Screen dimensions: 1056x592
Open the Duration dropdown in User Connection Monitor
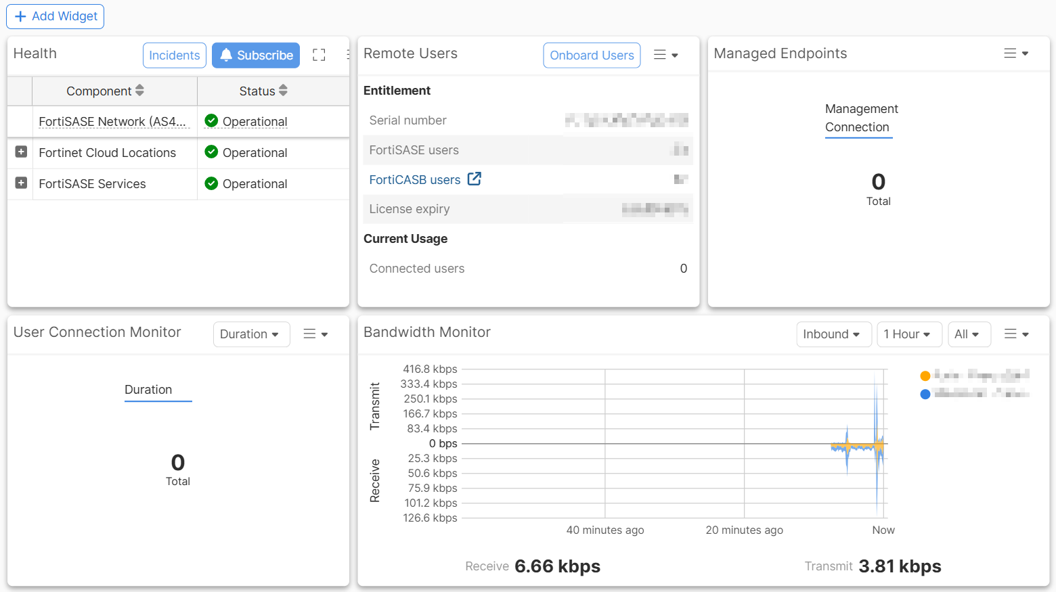coord(251,334)
